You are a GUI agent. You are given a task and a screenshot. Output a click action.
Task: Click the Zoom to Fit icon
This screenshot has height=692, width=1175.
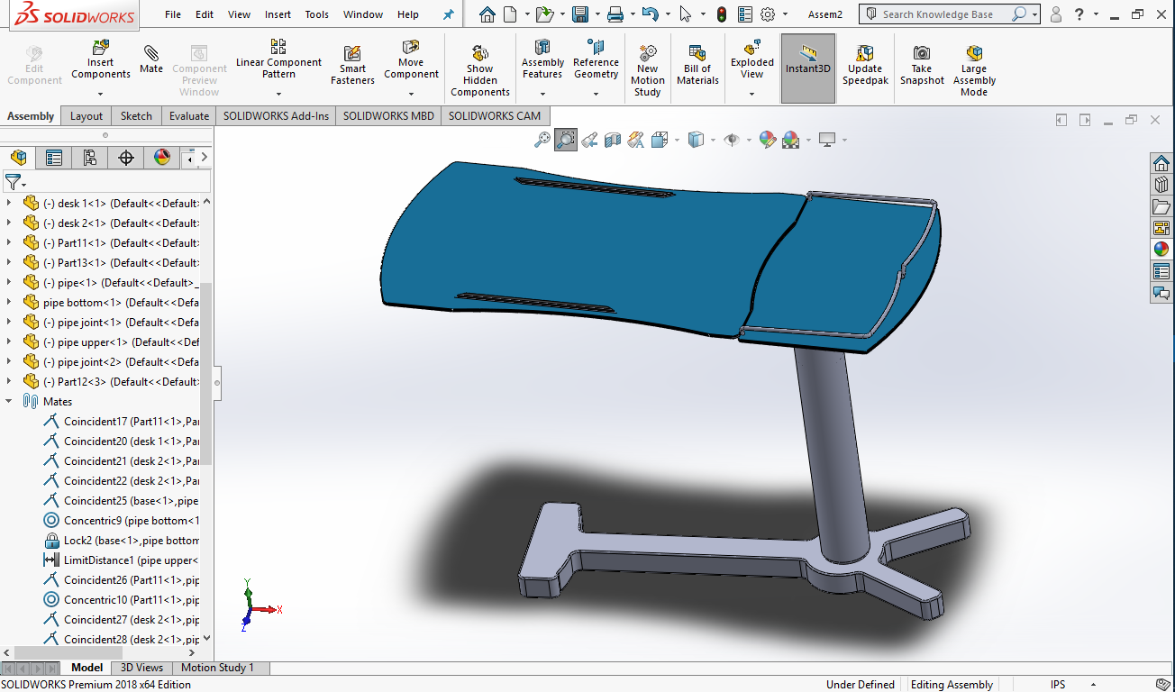tap(542, 140)
